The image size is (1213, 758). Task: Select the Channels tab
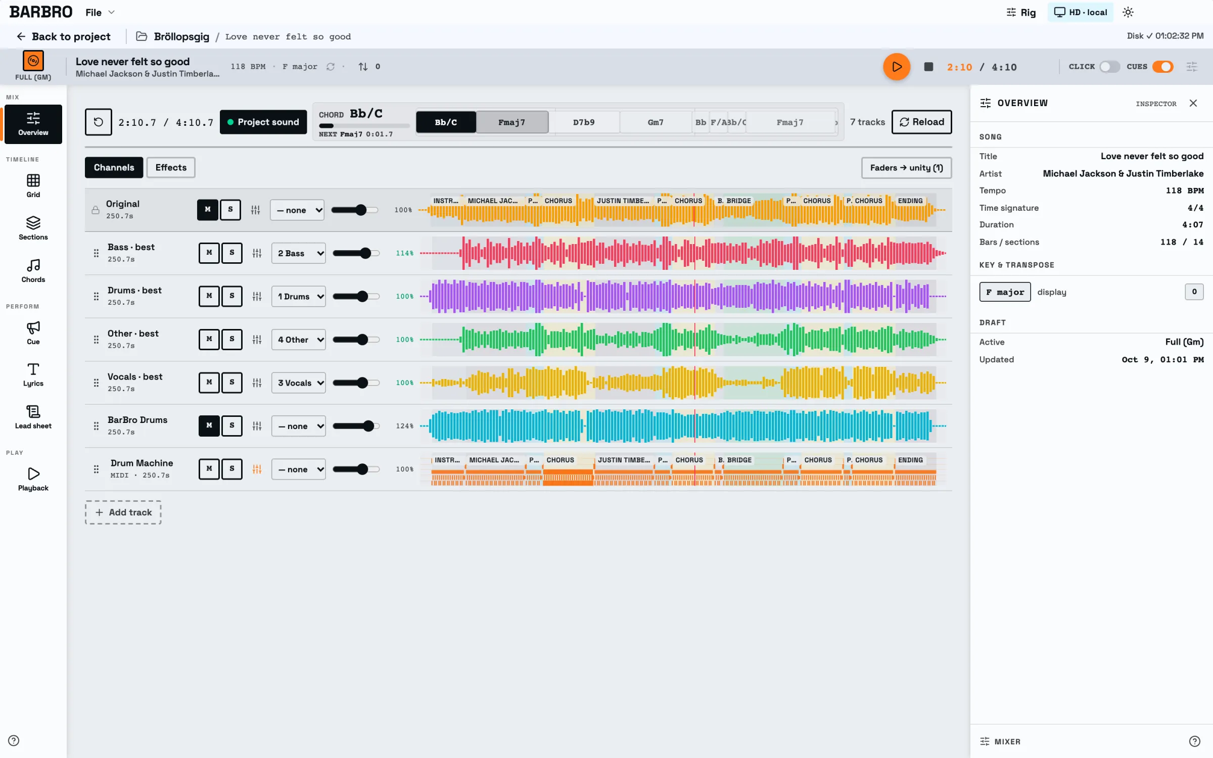[114, 167]
